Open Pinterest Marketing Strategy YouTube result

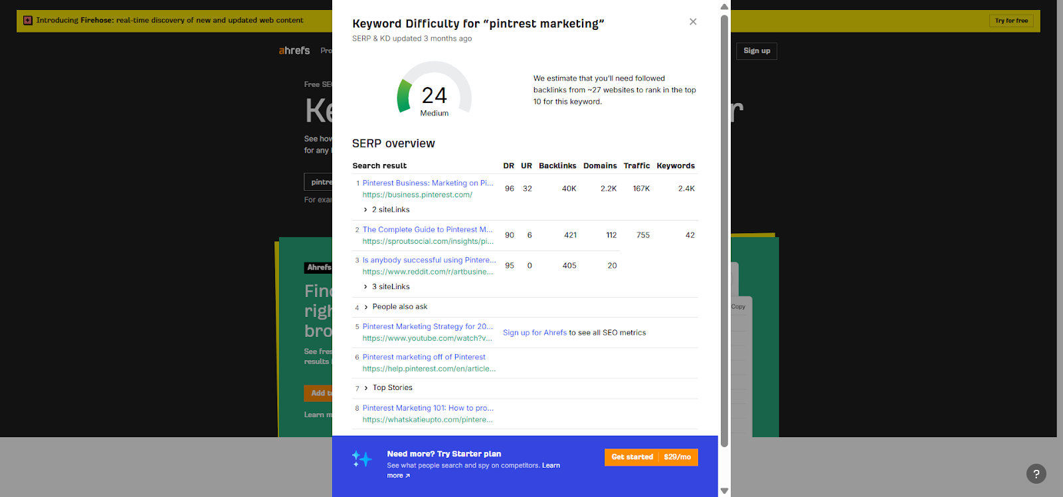(x=428, y=327)
